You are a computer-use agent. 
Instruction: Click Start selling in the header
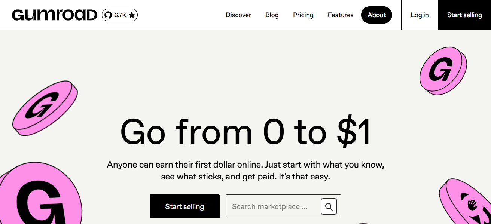(x=464, y=15)
